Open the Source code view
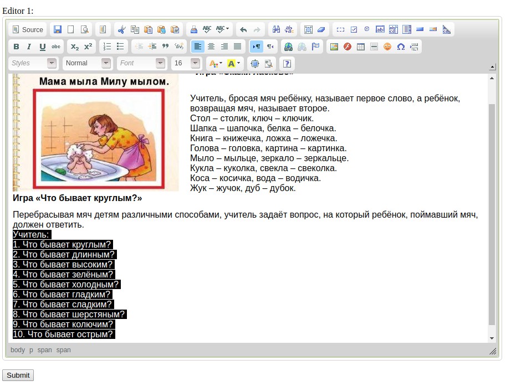 [x=27, y=30]
